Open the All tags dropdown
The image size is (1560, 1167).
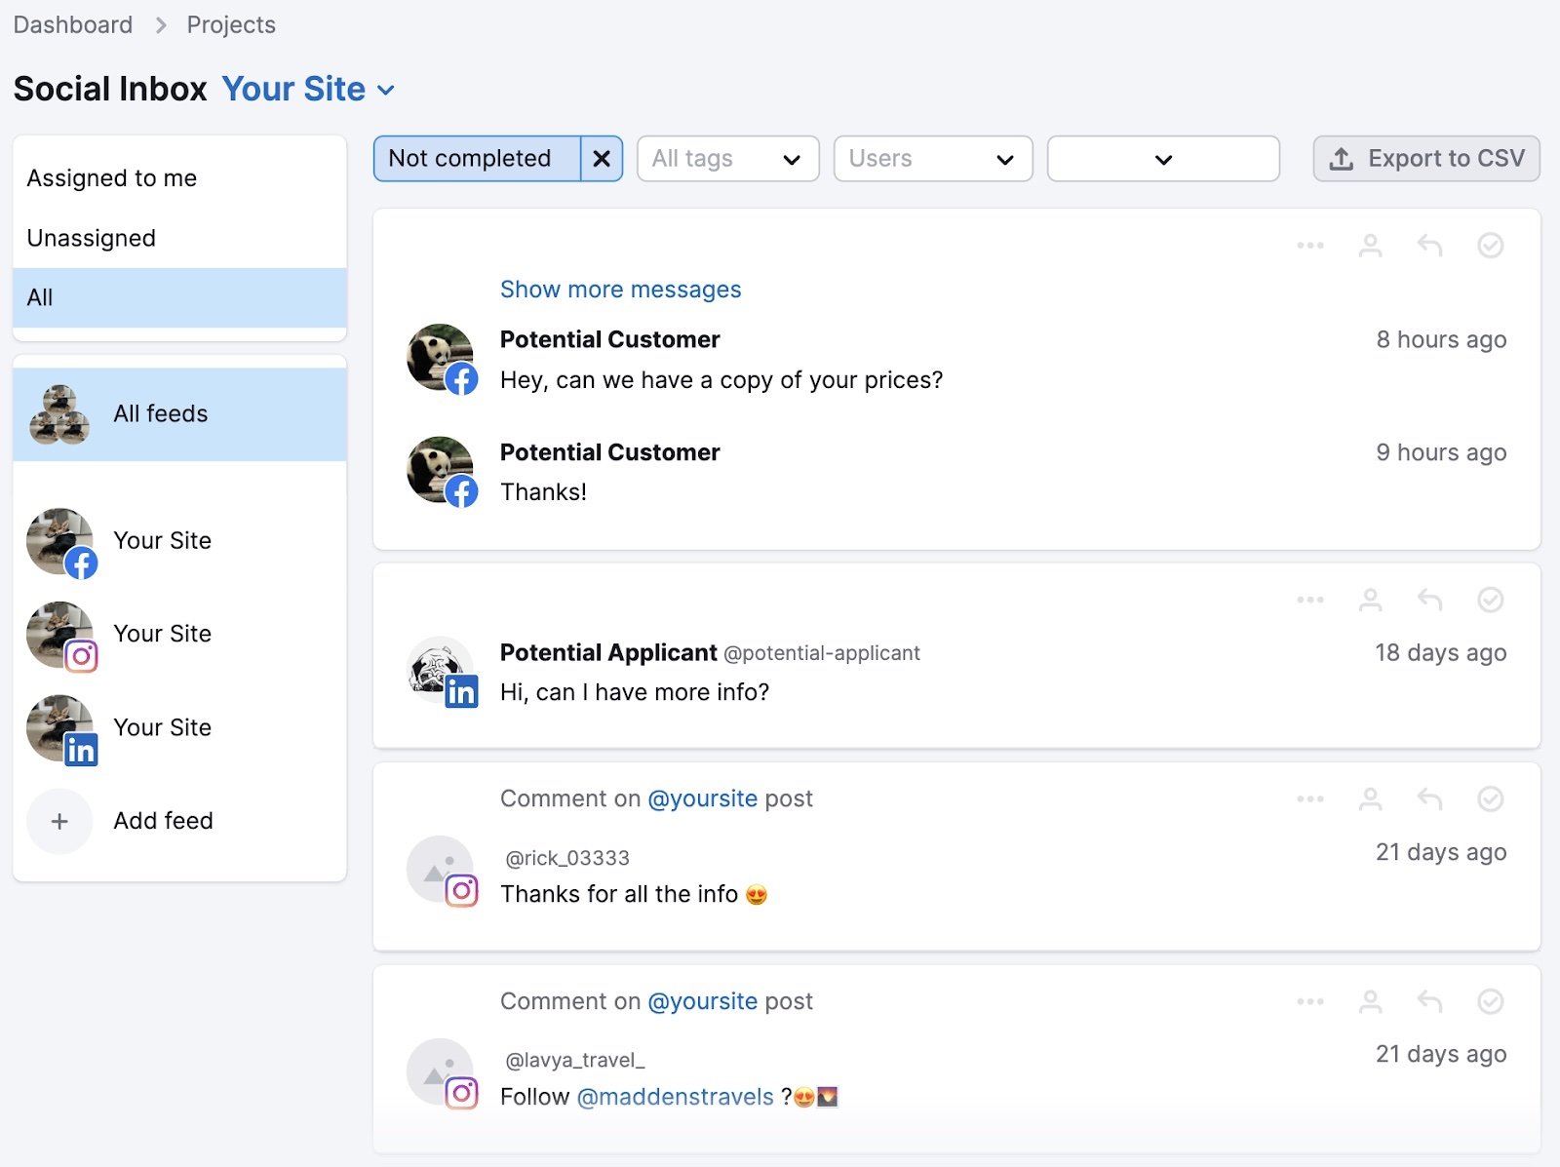(727, 158)
